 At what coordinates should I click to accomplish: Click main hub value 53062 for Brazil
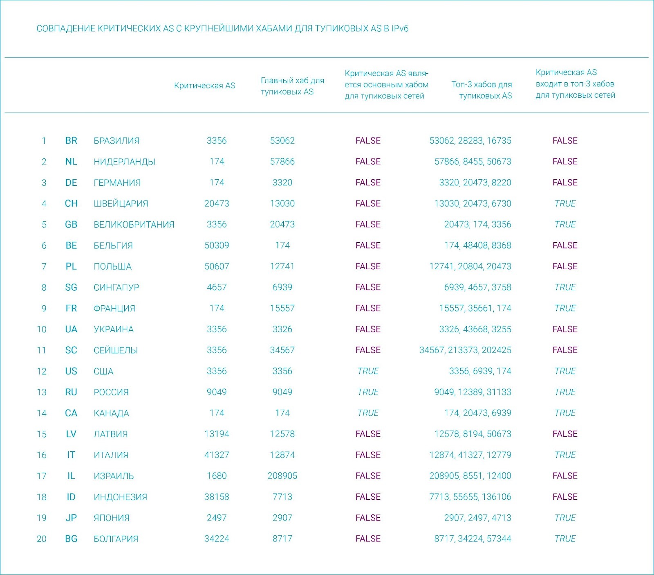click(282, 141)
